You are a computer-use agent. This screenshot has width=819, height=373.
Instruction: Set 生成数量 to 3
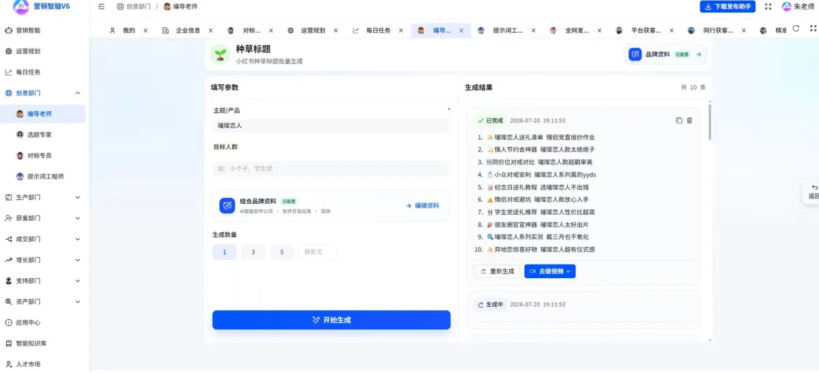pos(253,252)
